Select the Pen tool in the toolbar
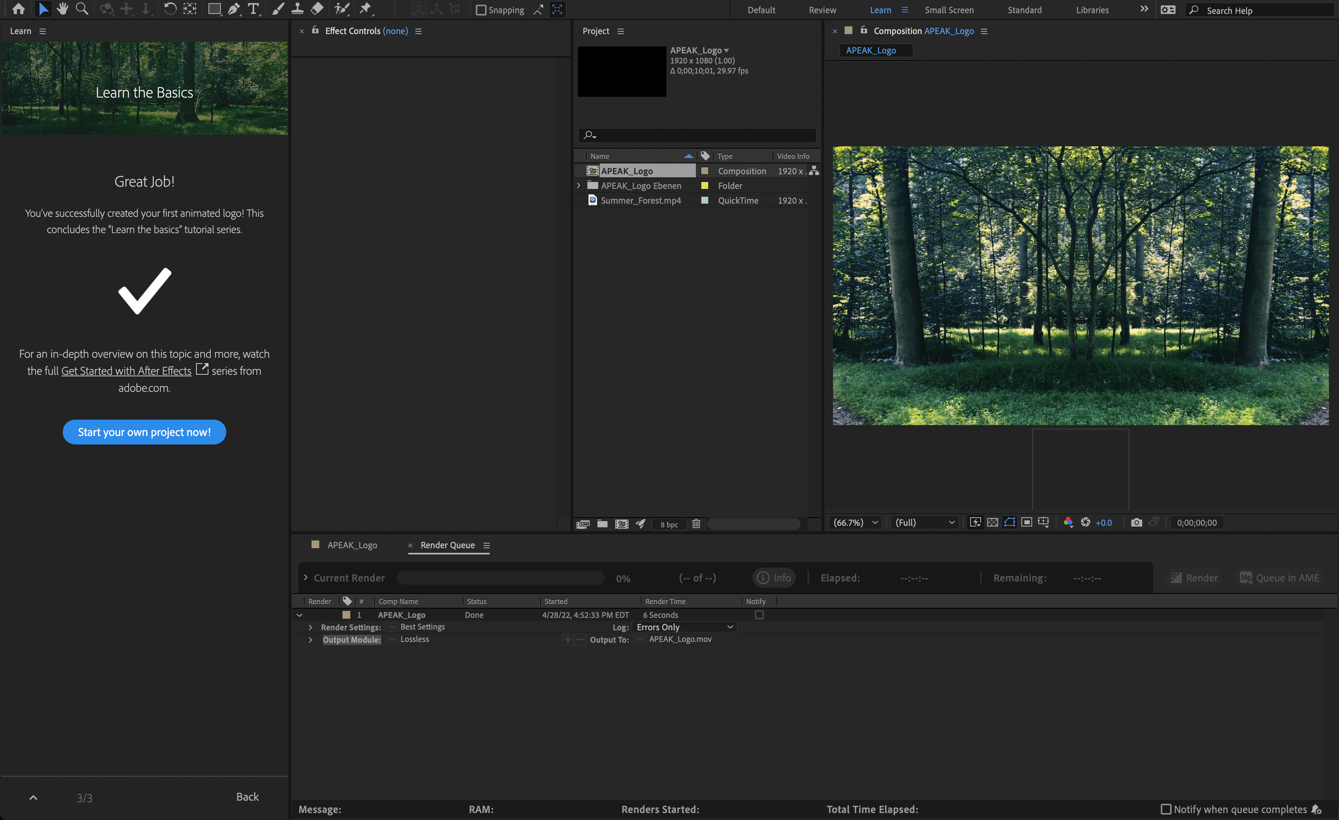1339x820 pixels. click(x=234, y=9)
